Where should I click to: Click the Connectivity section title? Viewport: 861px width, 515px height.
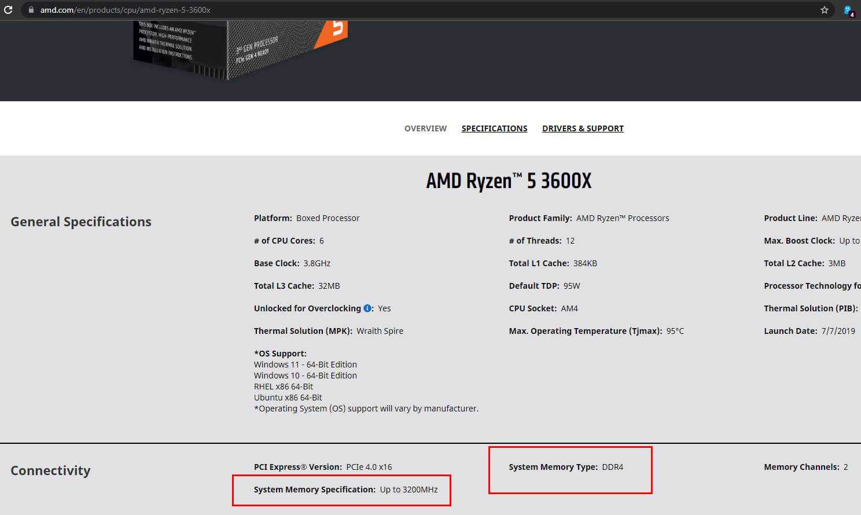pos(50,470)
